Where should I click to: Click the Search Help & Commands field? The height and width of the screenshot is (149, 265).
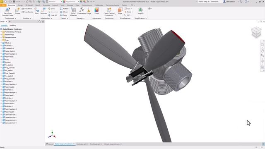point(209,2)
